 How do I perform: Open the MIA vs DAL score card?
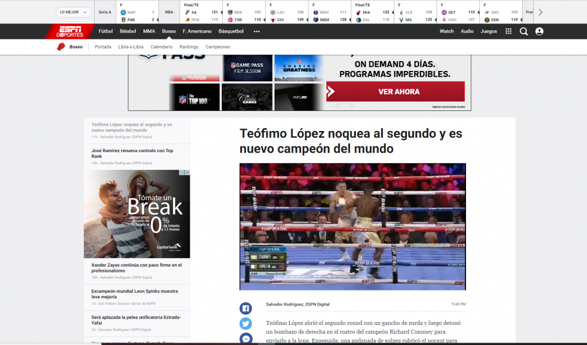(372, 13)
